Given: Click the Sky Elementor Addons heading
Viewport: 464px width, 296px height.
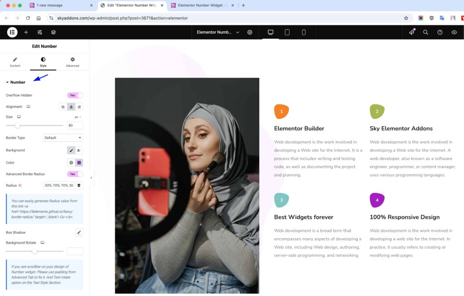Looking at the screenshot, I should 401,128.
